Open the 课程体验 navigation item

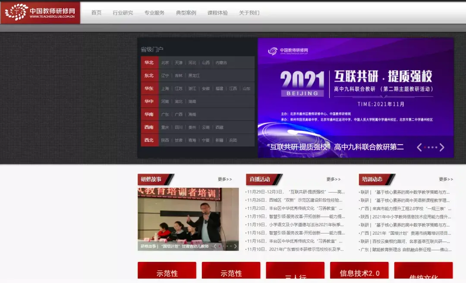217,13
